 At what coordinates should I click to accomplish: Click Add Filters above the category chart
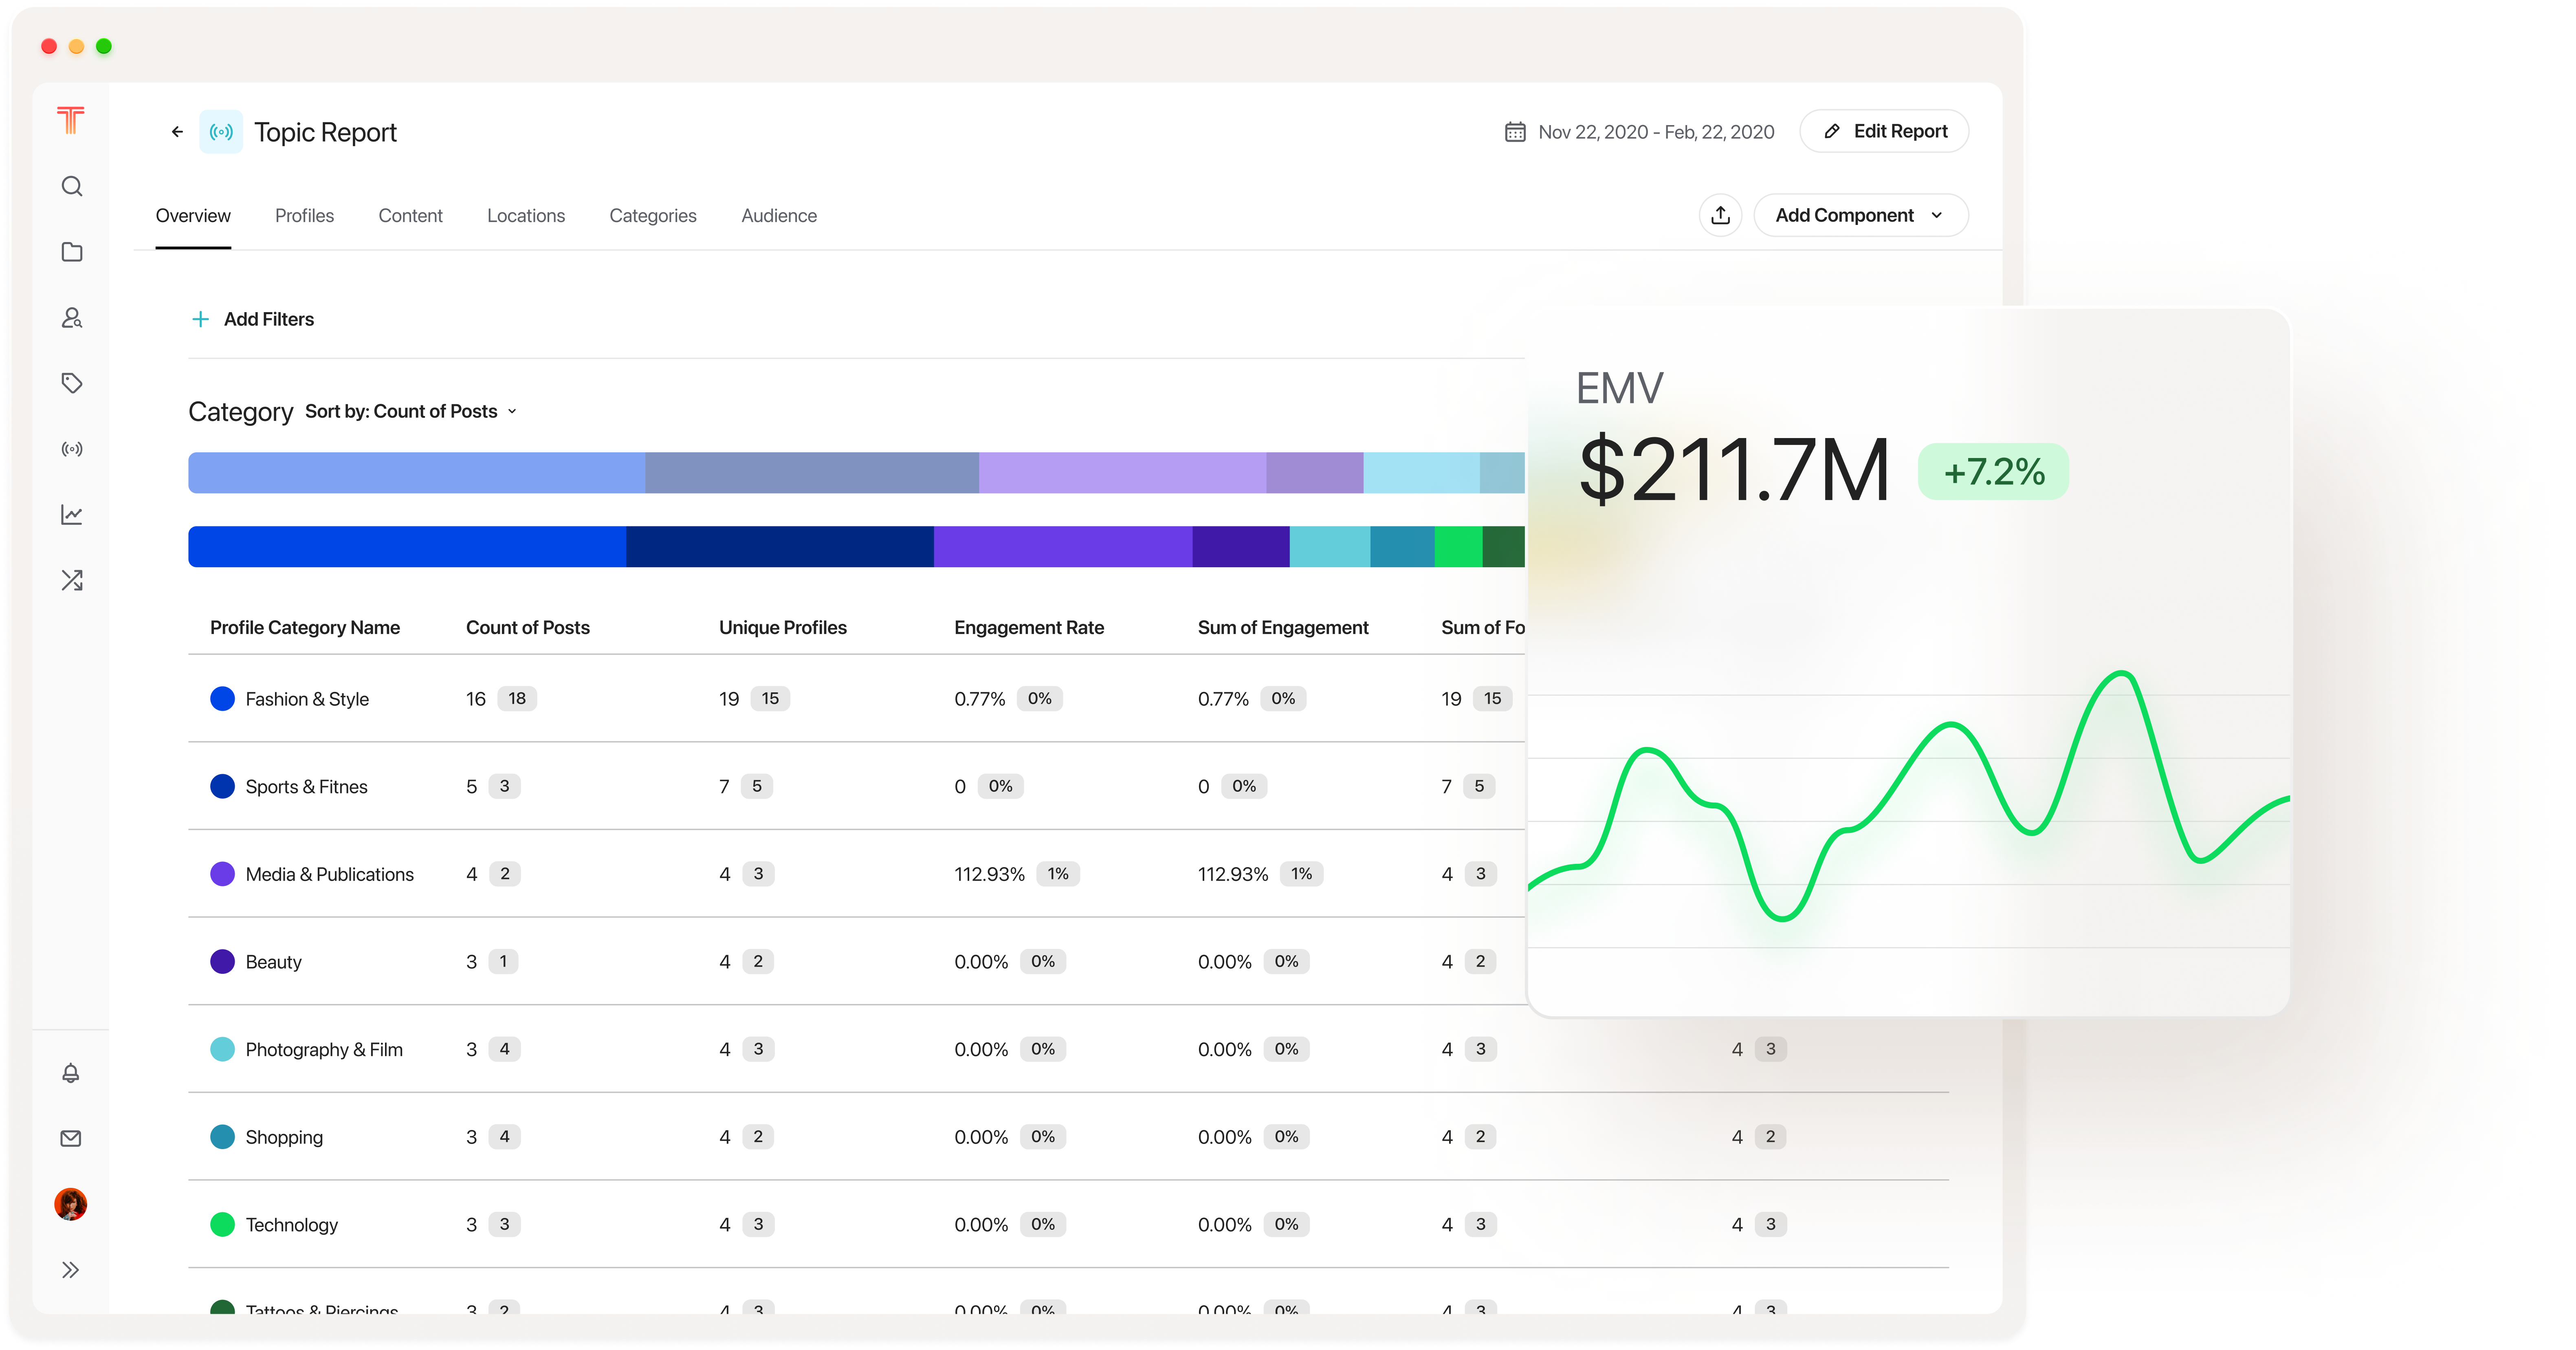point(253,319)
